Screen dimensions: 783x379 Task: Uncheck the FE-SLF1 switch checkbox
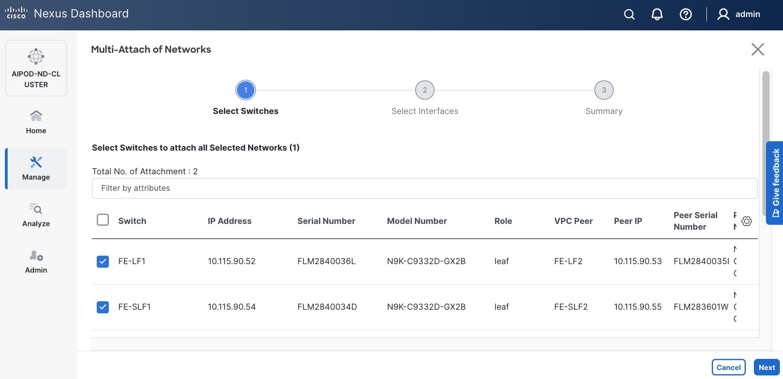click(103, 307)
